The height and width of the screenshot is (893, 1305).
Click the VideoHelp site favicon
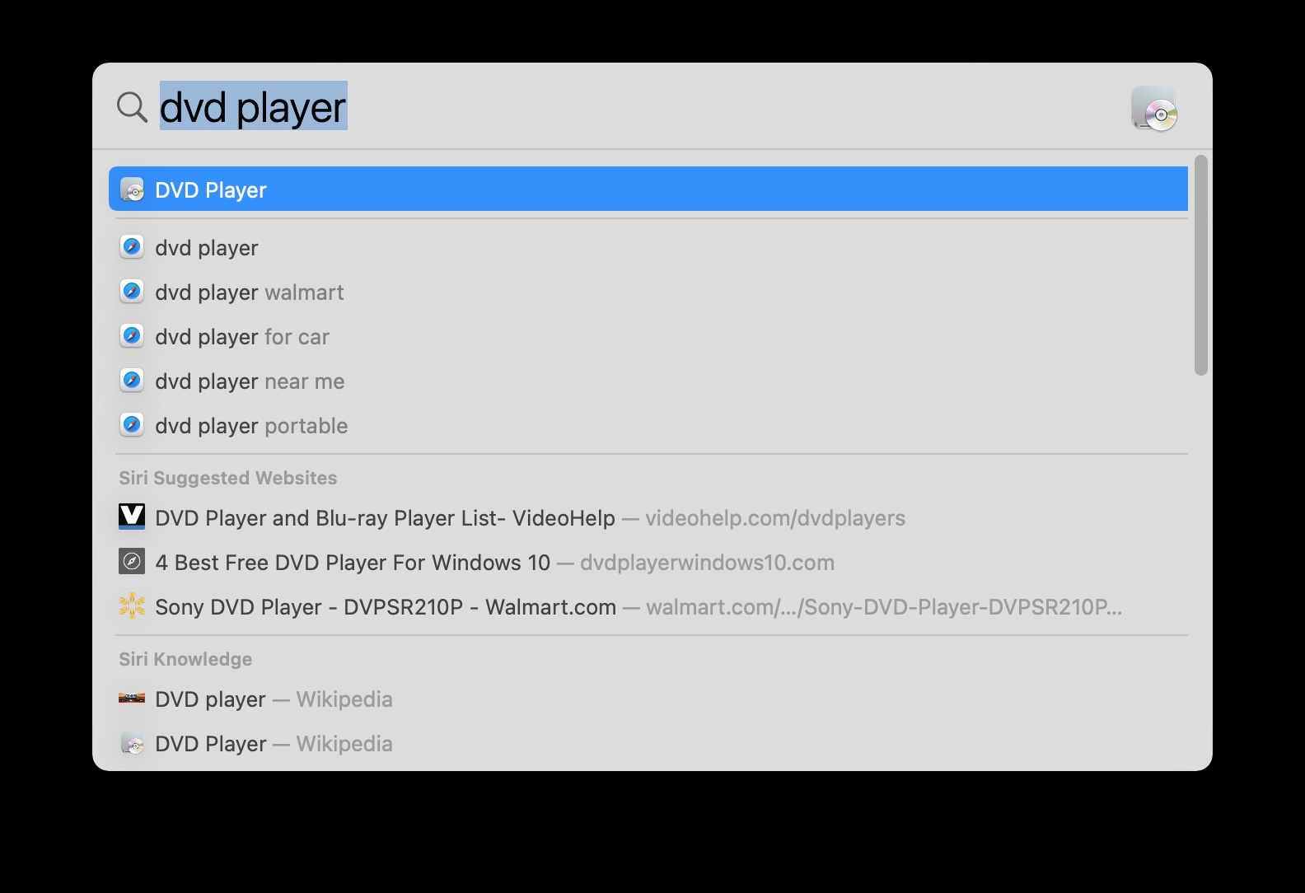132,517
